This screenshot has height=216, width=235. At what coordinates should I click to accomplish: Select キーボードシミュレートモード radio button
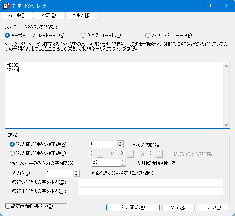click(x=7, y=36)
